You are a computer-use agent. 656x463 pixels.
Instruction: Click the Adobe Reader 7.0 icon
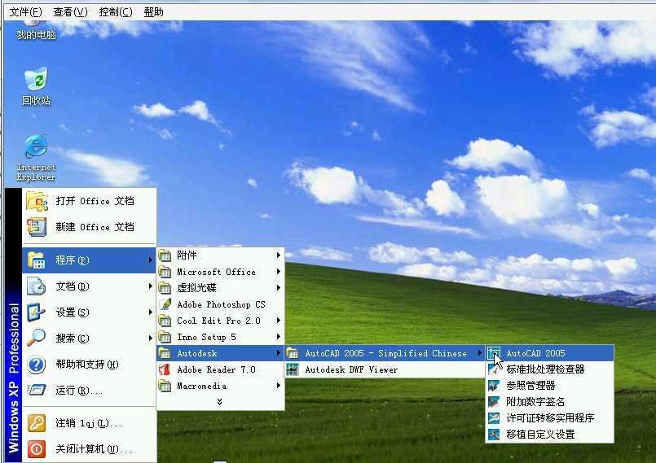[165, 369]
